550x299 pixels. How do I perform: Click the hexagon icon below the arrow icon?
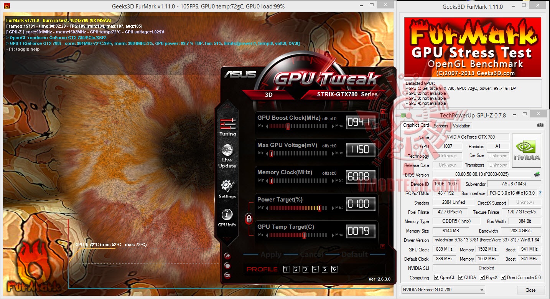tap(227, 266)
